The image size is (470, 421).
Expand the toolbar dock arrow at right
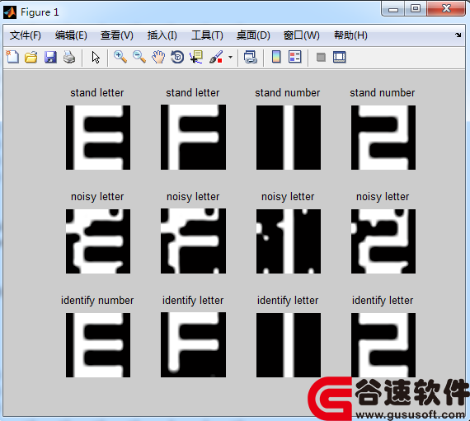click(x=458, y=35)
